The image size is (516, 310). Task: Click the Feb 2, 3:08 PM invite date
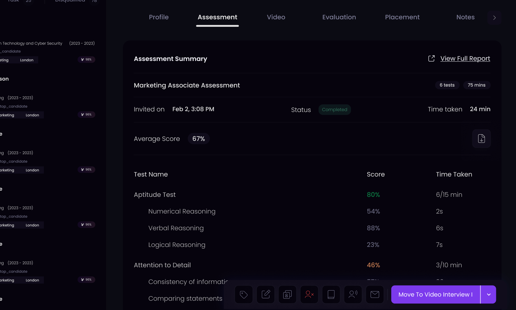[x=193, y=109]
